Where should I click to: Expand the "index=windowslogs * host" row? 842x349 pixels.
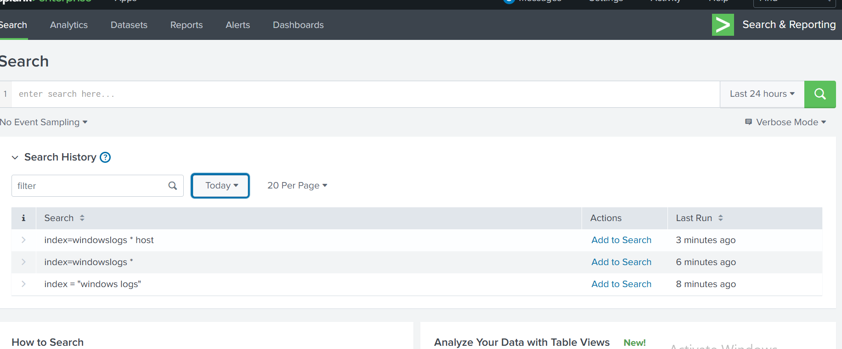click(x=23, y=240)
